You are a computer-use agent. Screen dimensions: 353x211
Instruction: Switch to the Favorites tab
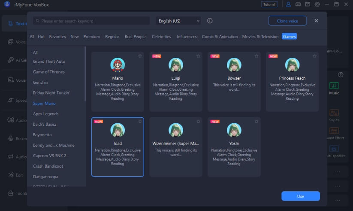pos(57,37)
